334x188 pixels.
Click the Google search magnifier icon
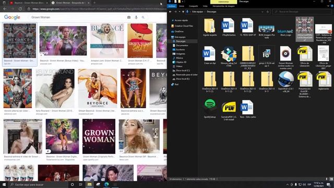click(143, 17)
